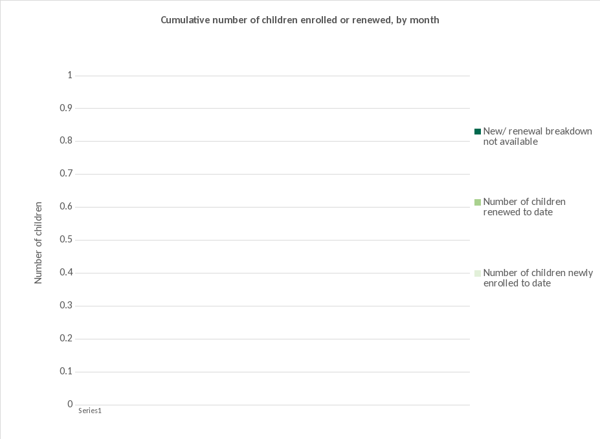The image size is (600, 439).
Task: Click the 0.1 axis tick label
Action: [66, 372]
